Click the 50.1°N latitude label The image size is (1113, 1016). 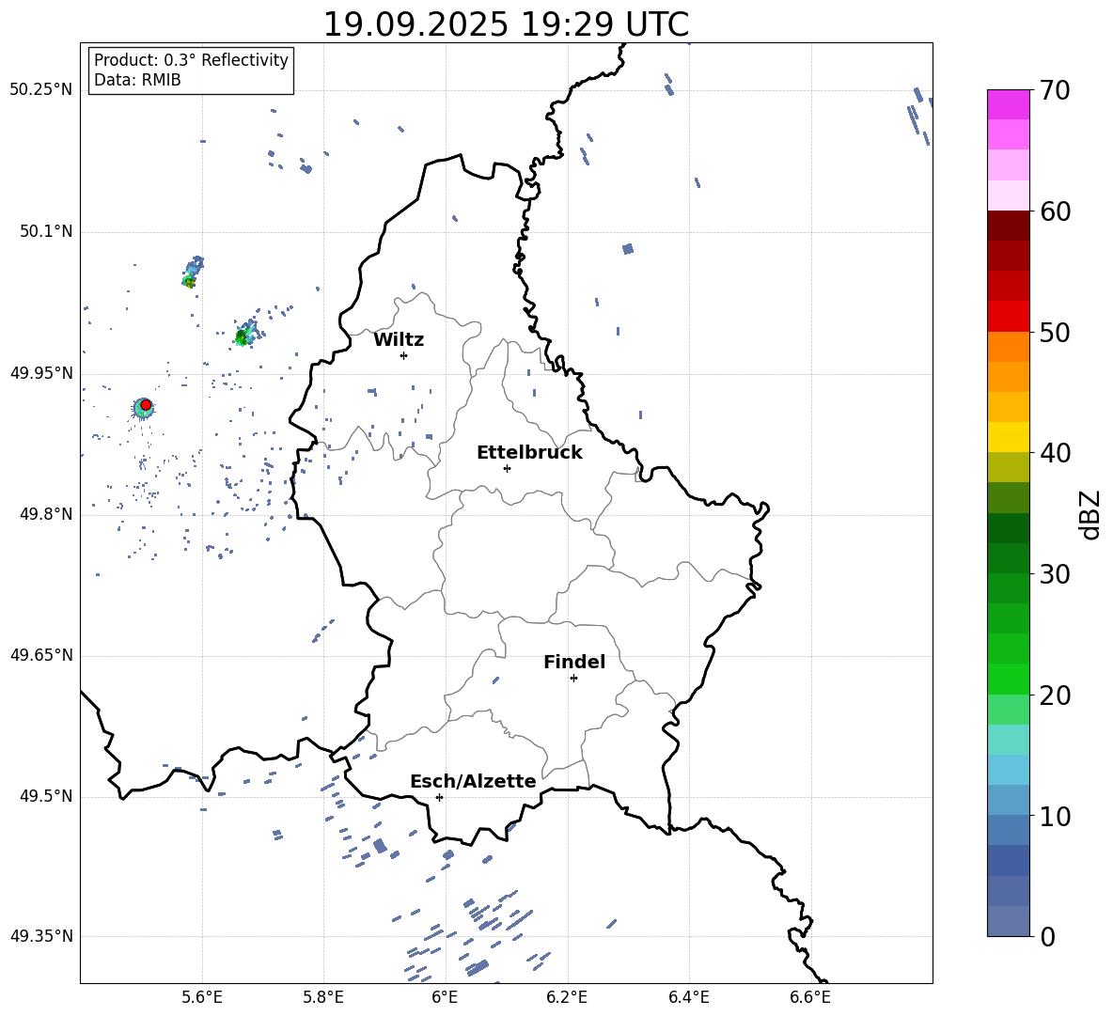pyautogui.click(x=45, y=232)
